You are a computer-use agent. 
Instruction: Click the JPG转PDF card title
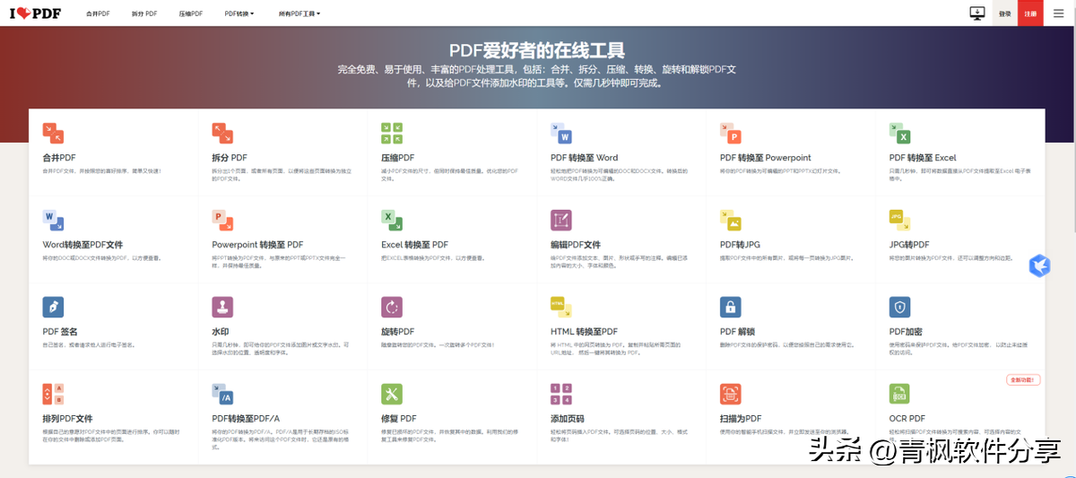909,245
